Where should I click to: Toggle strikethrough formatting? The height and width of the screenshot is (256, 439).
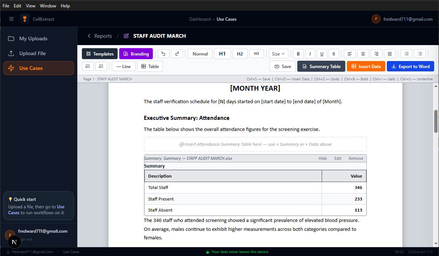pos(334,54)
